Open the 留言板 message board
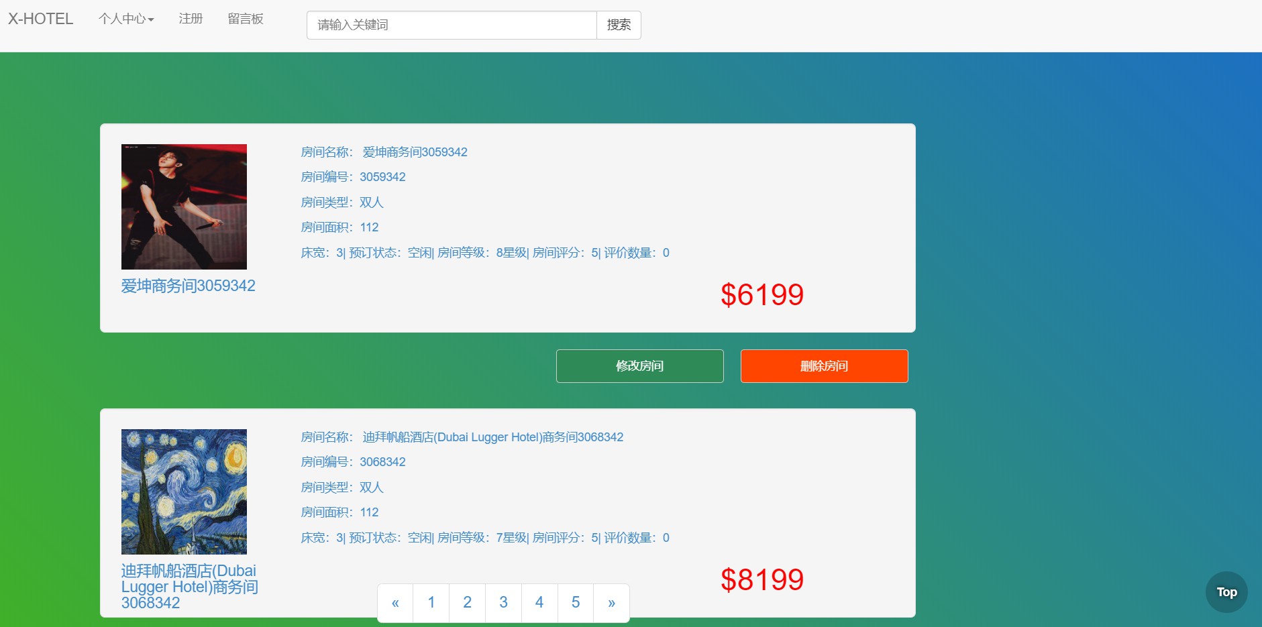Viewport: 1262px width, 627px height. tap(246, 19)
